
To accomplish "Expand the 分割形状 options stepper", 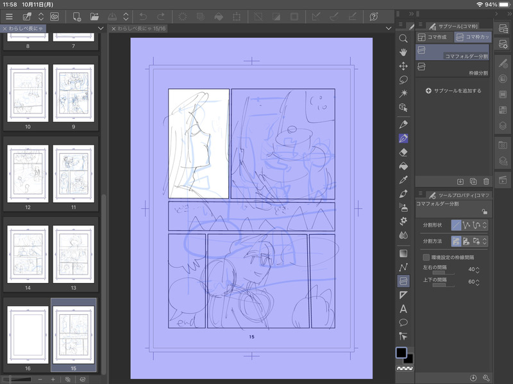I will pos(485,225).
